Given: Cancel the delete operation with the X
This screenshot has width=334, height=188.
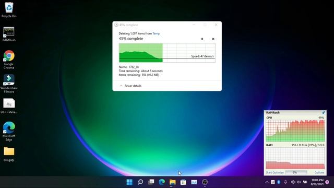Looking at the screenshot, I should tap(213, 39).
